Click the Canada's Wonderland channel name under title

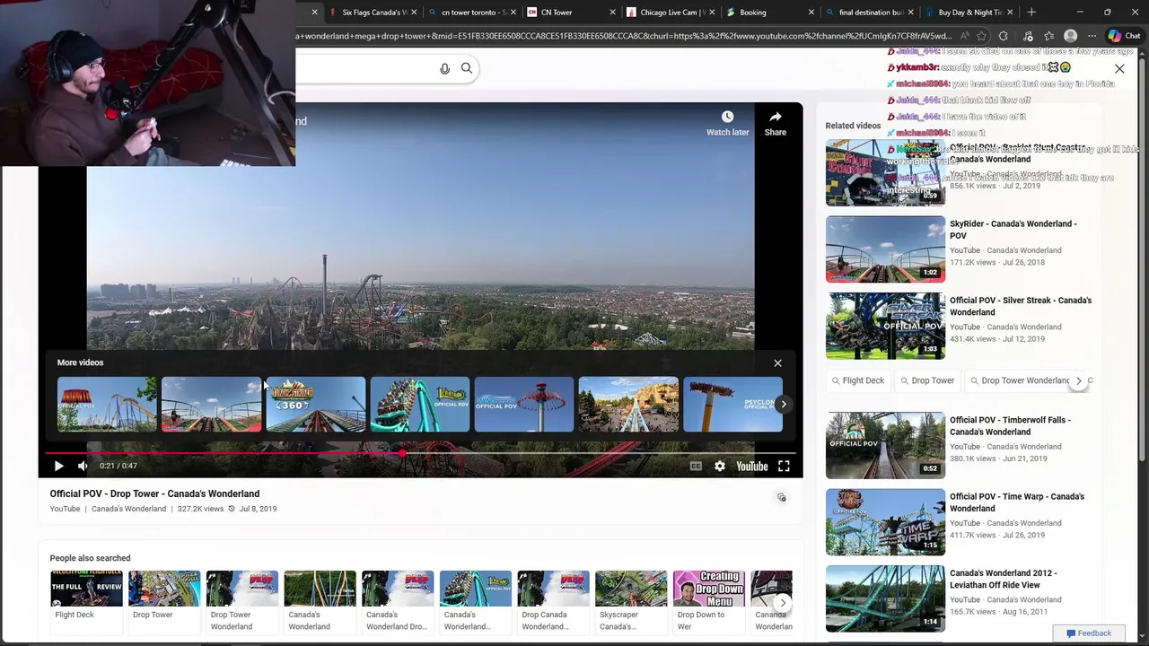coord(128,509)
